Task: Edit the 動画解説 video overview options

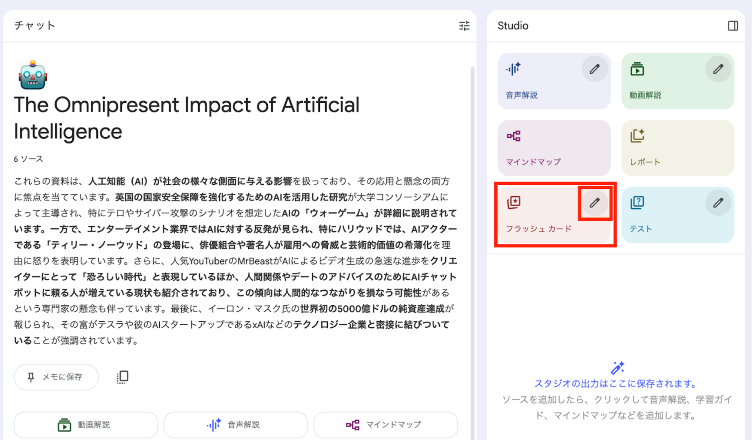Action: tap(718, 69)
